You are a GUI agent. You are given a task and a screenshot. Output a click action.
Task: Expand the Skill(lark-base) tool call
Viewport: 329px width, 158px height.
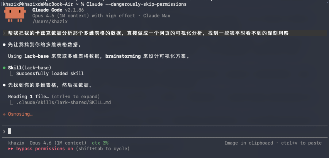[x=29, y=68]
